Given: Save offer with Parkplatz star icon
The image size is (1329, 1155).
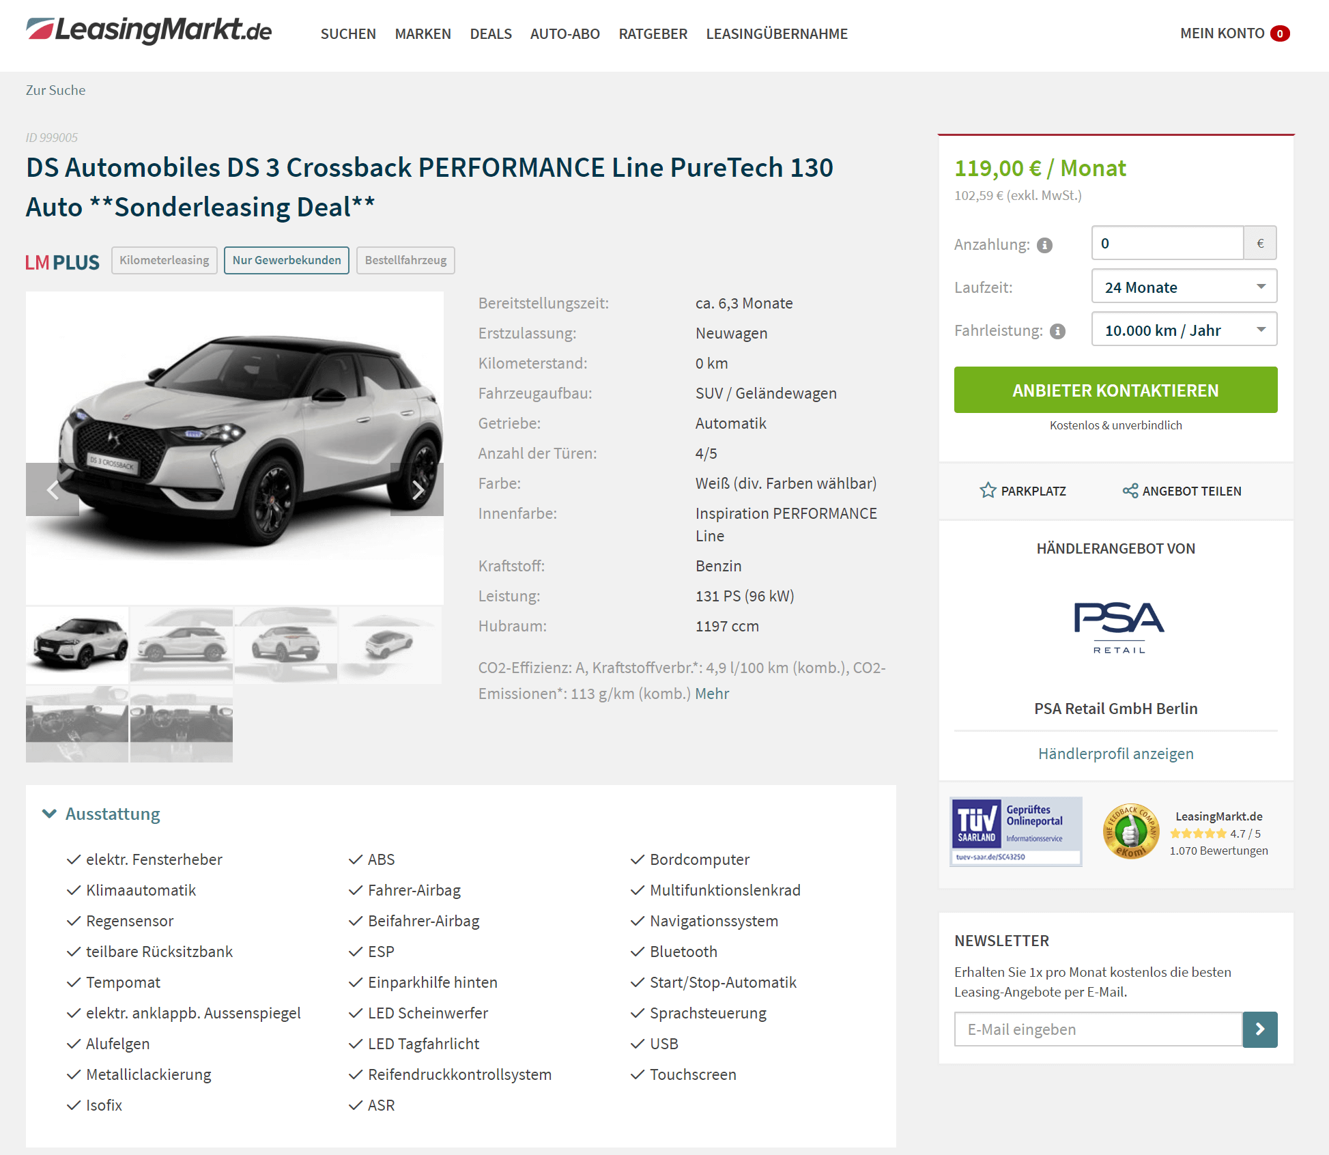Looking at the screenshot, I should (x=988, y=491).
